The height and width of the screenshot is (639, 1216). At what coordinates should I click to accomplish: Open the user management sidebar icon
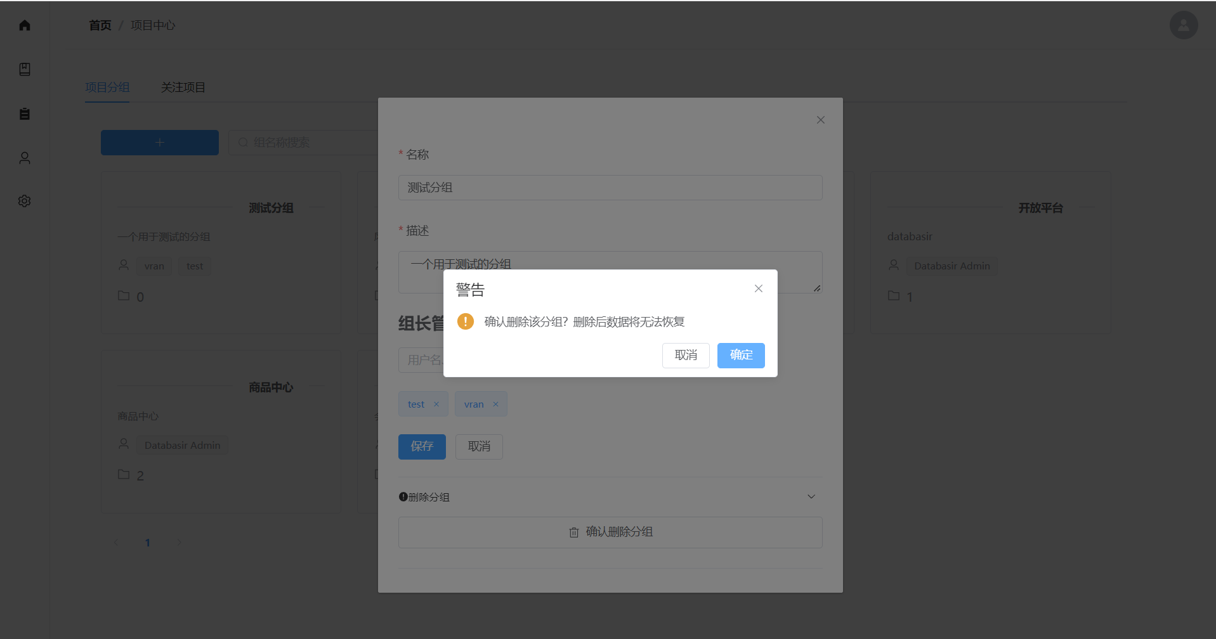click(25, 158)
